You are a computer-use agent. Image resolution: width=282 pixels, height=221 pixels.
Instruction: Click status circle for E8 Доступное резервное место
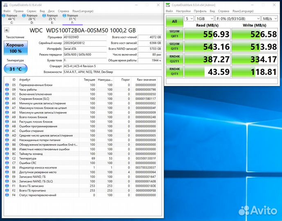[x=7, y=172]
